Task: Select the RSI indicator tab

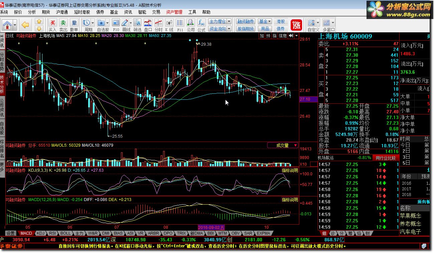Action: click(x=52, y=233)
